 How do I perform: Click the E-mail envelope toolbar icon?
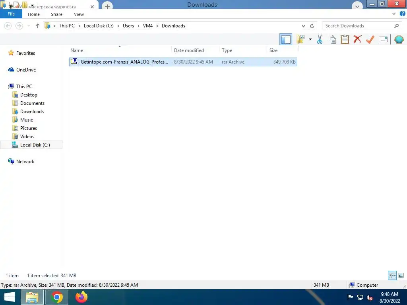click(383, 39)
